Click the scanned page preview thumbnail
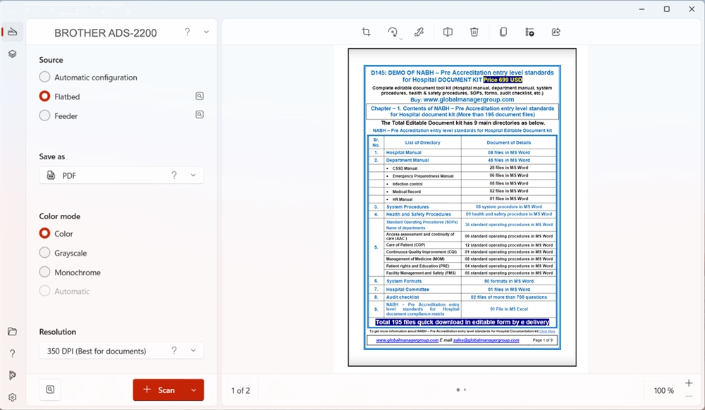 point(462,208)
